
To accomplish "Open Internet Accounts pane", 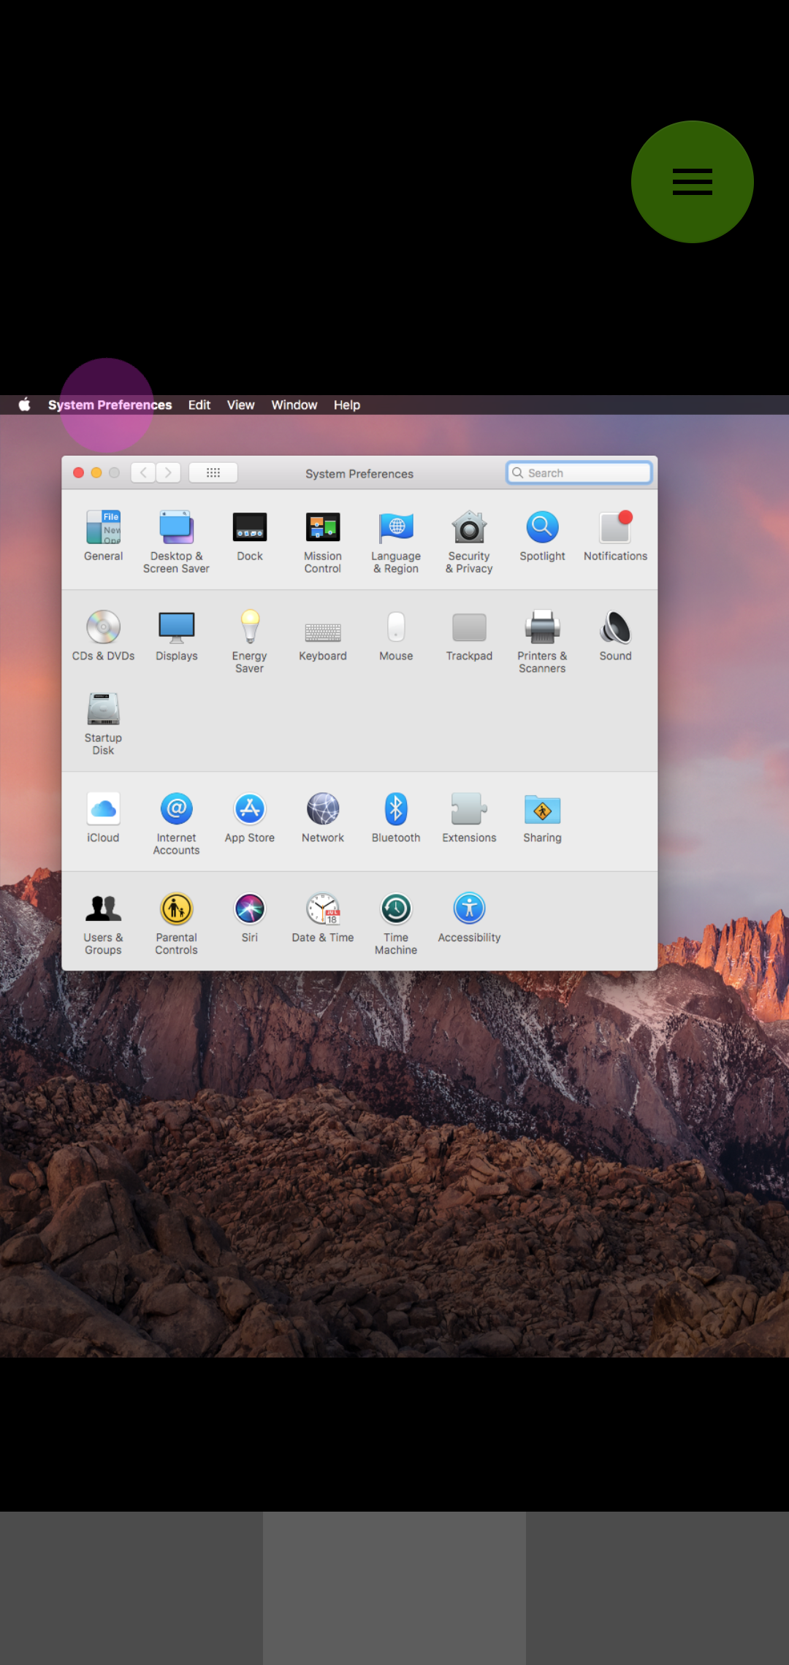I will click(176, 823).
